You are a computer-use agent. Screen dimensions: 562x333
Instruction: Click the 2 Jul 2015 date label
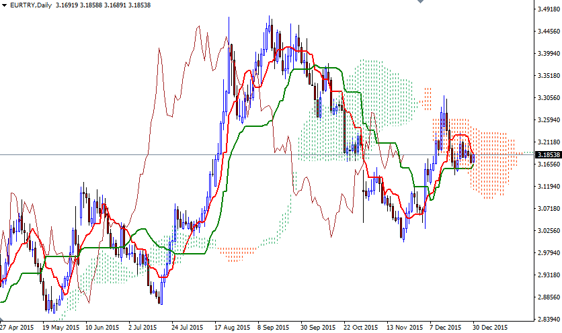pyautogui.click(x=143, y=327)
